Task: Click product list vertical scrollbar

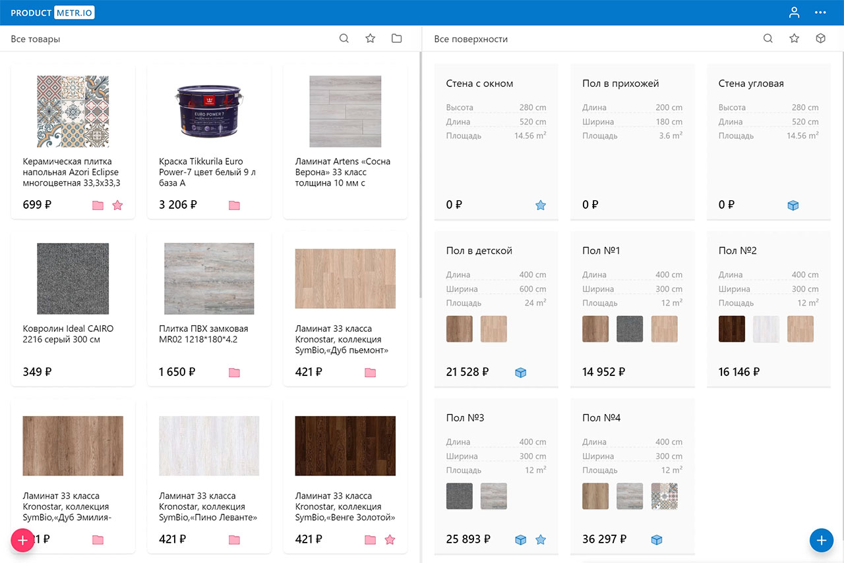Action: (x=420, y=174)
